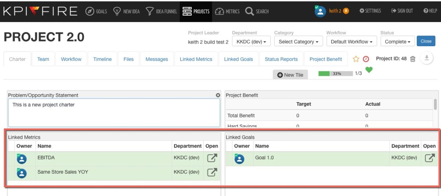Toggle the favorite star for this project

pyautogui.click(x=356, y=59)
